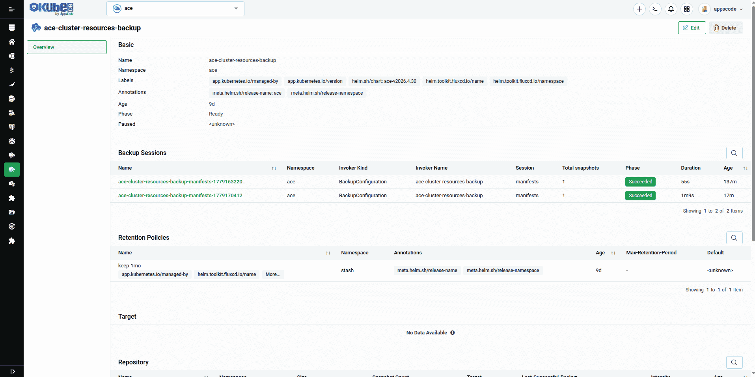The width and height of the screenshot is (755, 377).
Task: Open the notifications bell
Action: [671, 9]
